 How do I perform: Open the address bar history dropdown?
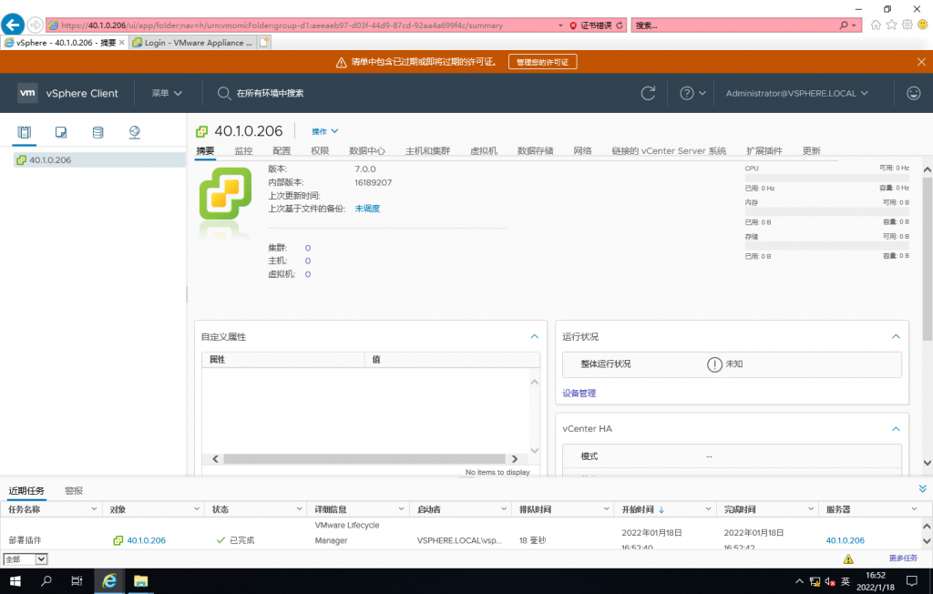(560, 25)
